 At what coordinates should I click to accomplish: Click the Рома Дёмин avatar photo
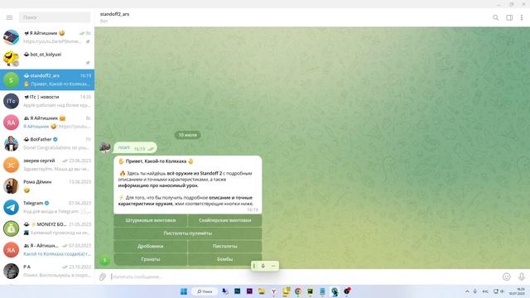tap(11, 186)
